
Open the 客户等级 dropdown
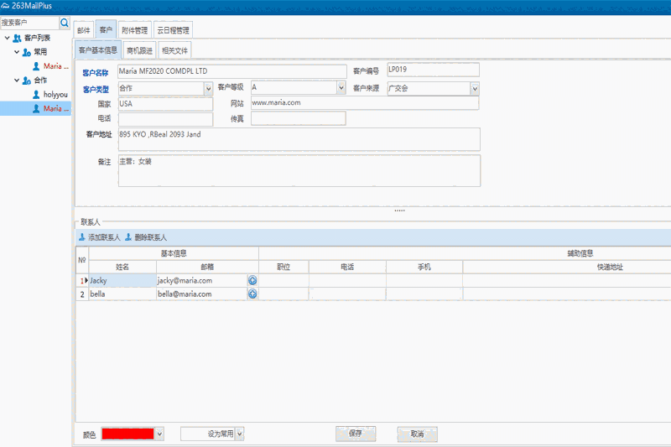[341, 88]
